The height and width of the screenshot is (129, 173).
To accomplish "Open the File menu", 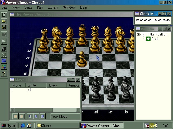I will coord(5,8).
